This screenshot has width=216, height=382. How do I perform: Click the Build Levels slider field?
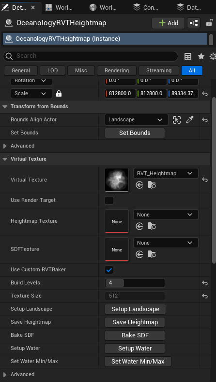point(135,283)
